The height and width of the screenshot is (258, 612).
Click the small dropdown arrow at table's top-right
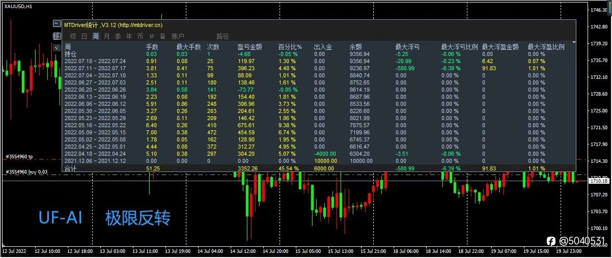574,42
